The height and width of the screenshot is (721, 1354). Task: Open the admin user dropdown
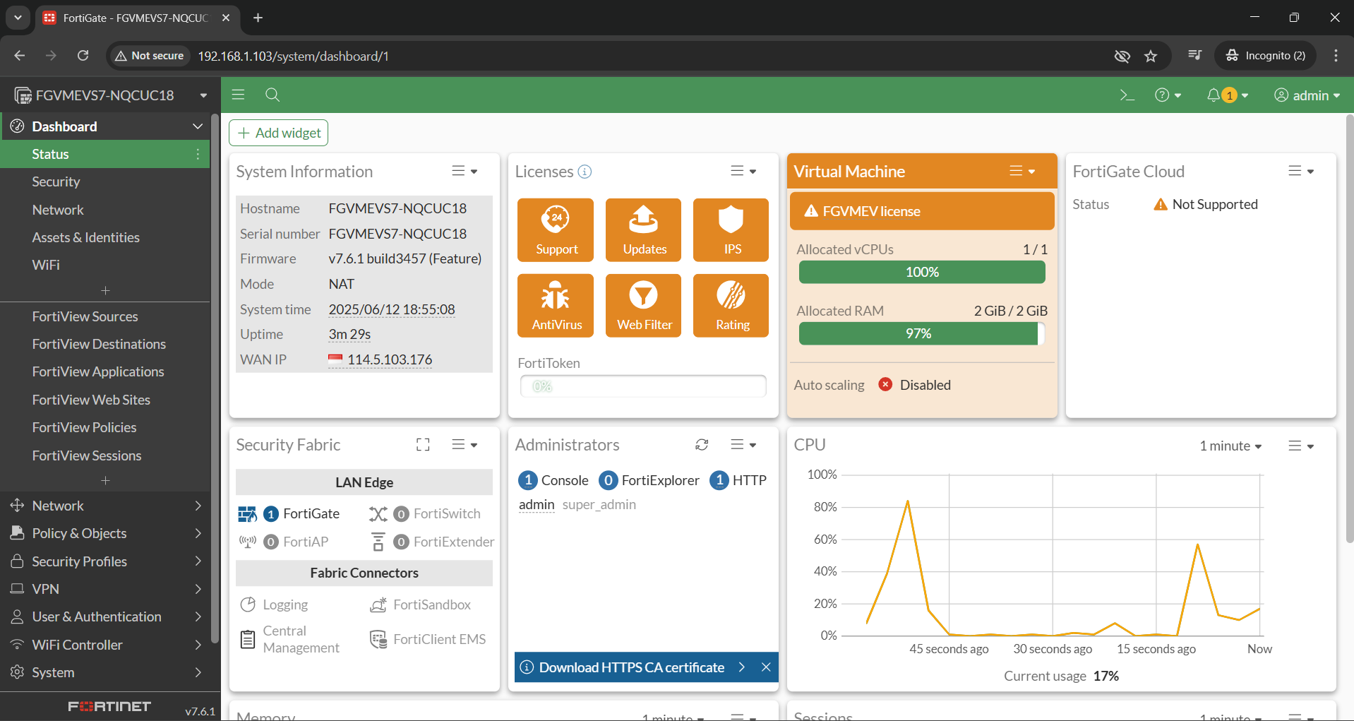pyautogui.click(x=1307, y=95)
